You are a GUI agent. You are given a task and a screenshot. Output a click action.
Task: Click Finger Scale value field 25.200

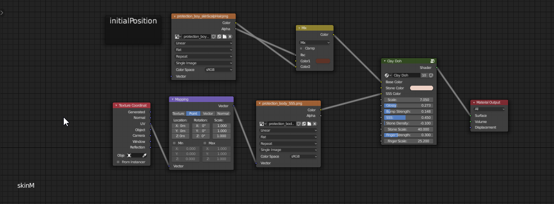[x=409, y=141]
